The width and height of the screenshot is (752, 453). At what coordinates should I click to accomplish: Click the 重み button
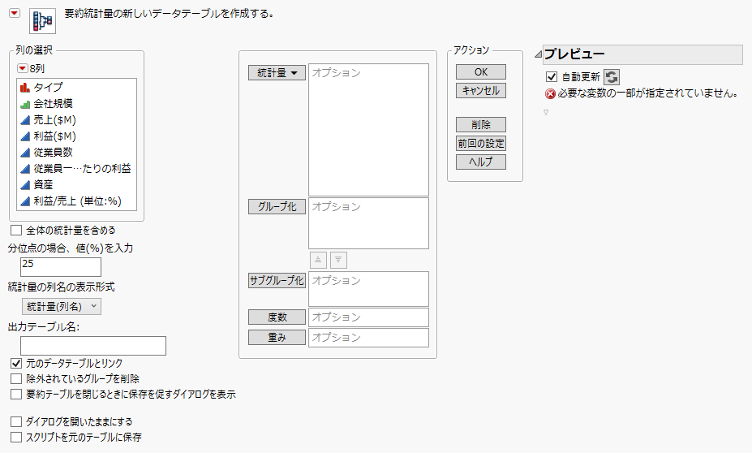[277, 338]
